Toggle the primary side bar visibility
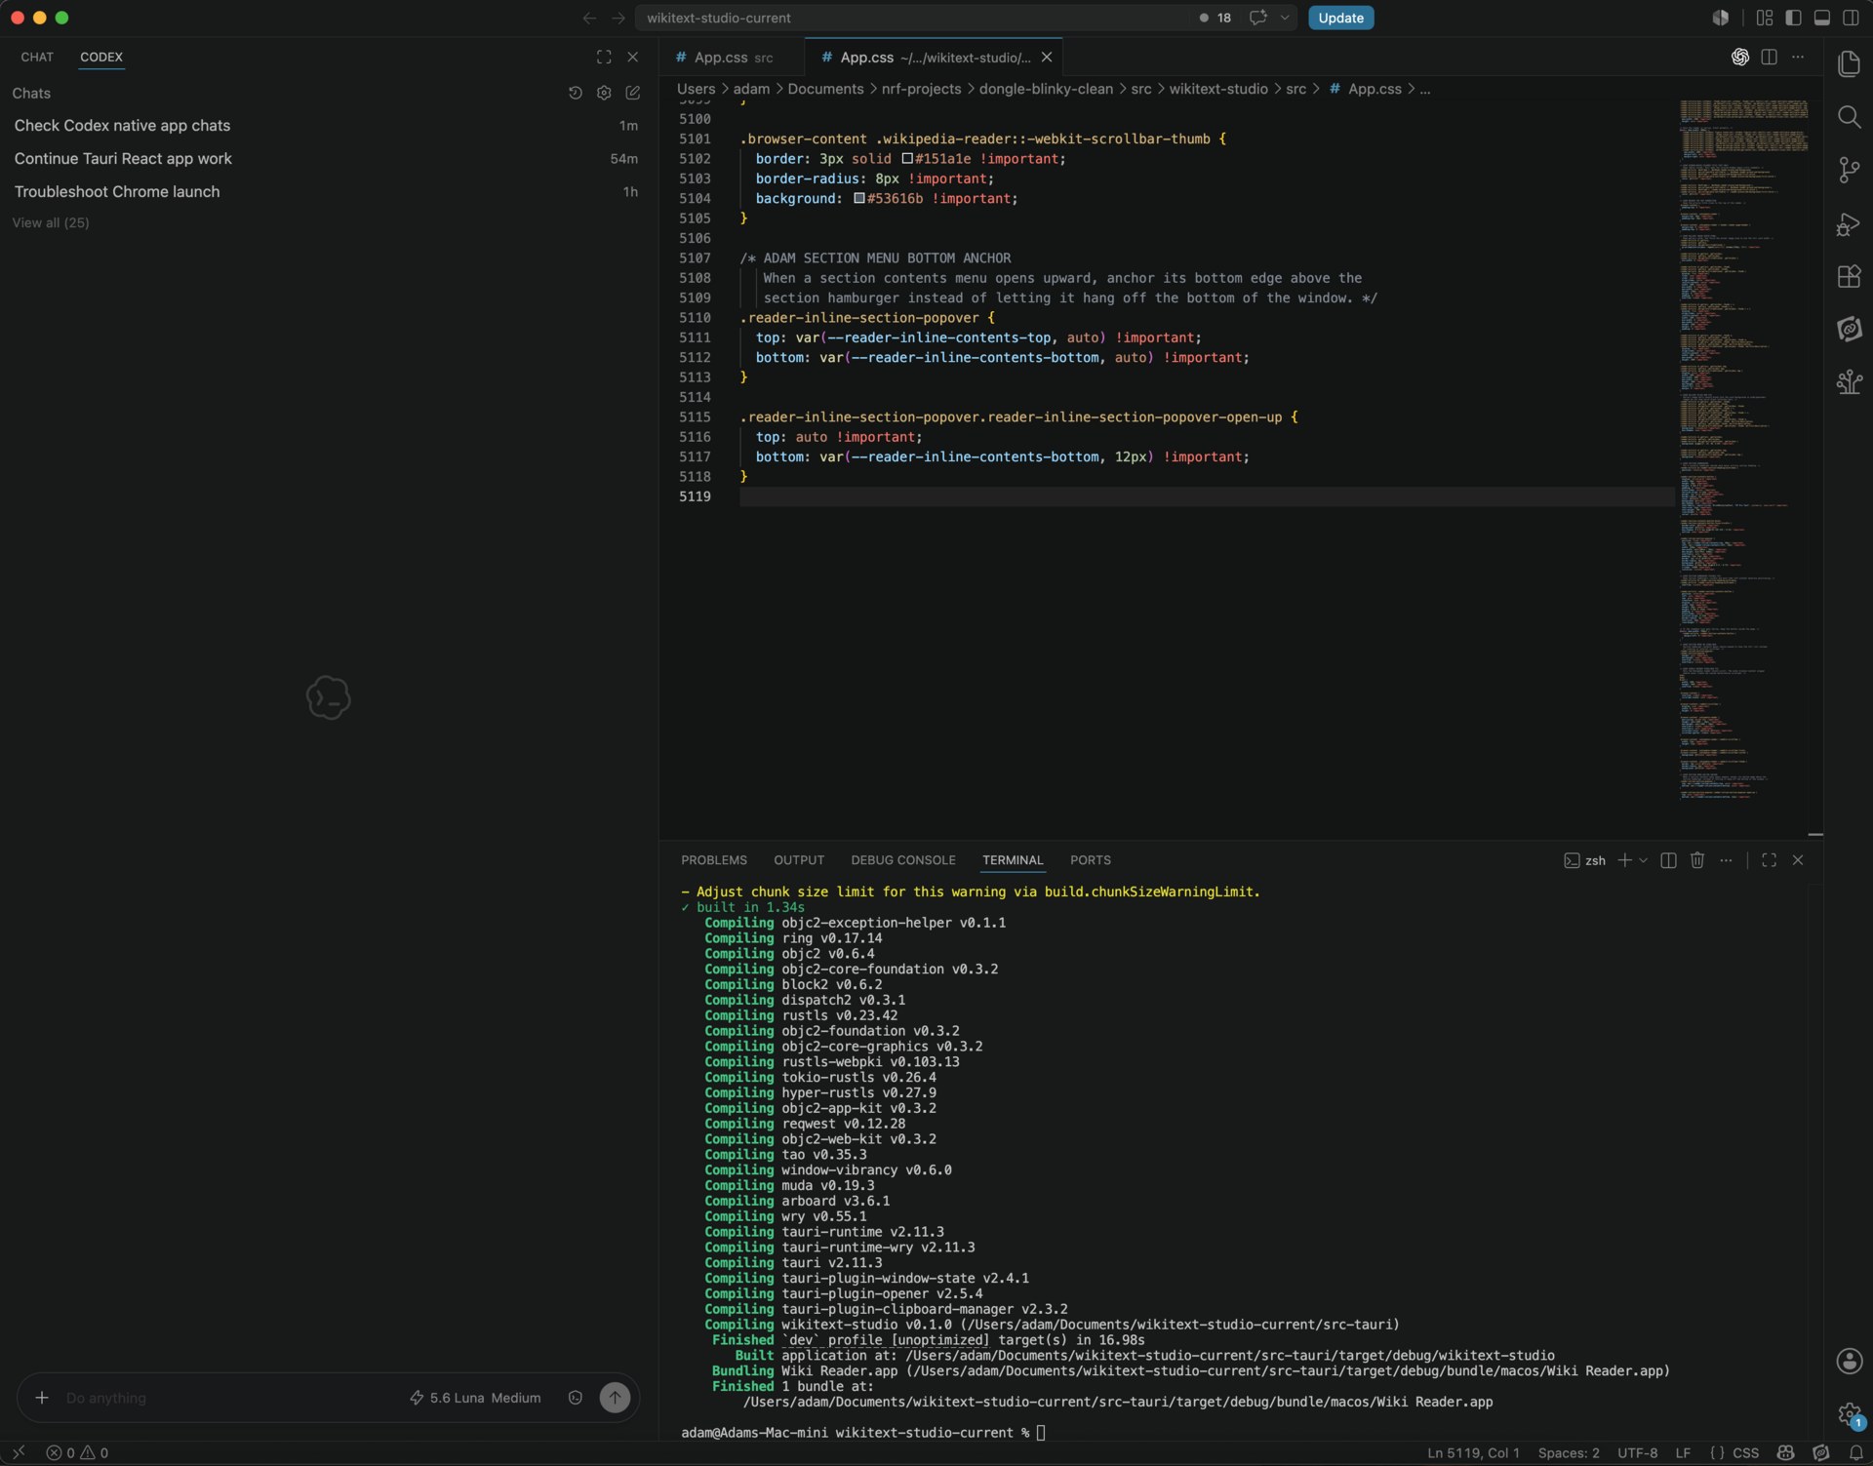The image size is (1873, 1466). (1793, 18)
